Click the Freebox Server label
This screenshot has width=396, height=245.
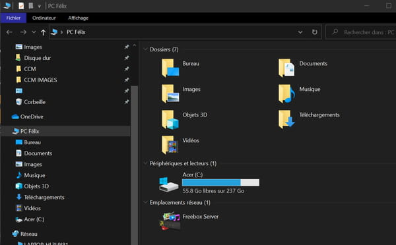pos(201,217)
